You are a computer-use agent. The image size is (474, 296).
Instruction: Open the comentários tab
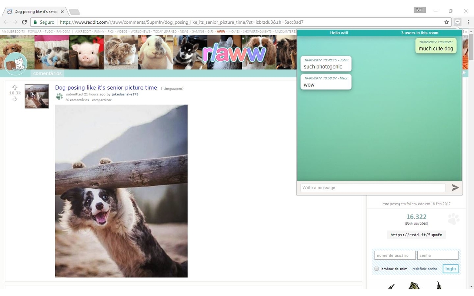click(47, 73)
